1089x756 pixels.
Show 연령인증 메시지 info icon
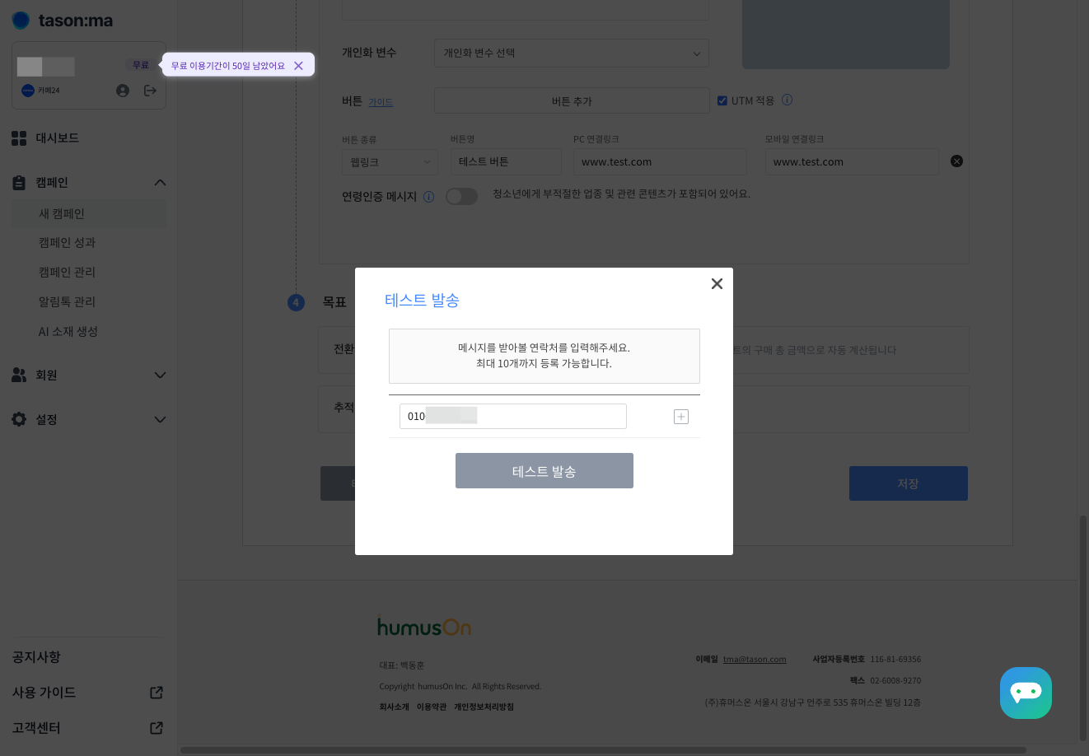pos(428,198)
